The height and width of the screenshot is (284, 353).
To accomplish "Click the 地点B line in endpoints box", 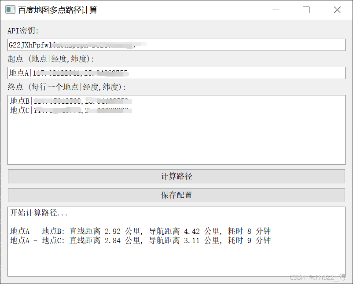I will 71,101.
